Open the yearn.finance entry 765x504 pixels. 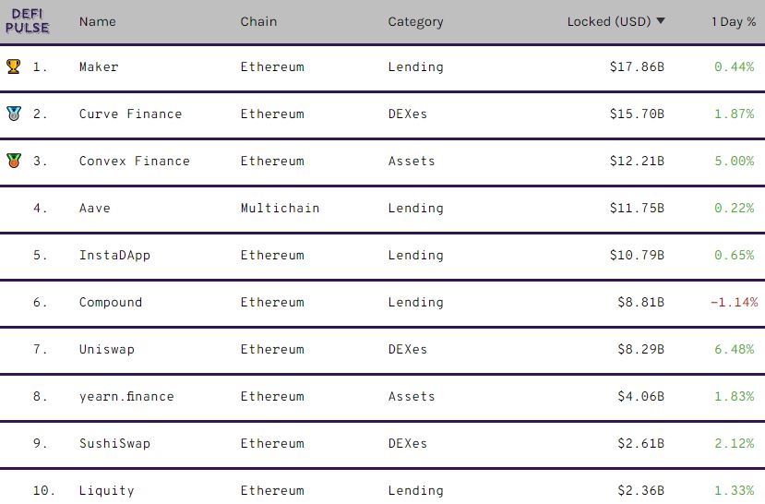coord(126,396)
